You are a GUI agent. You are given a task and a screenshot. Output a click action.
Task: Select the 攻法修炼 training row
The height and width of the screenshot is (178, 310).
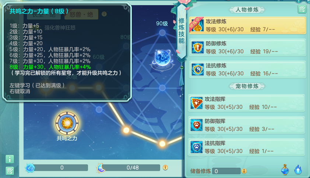tap(247, 25)
